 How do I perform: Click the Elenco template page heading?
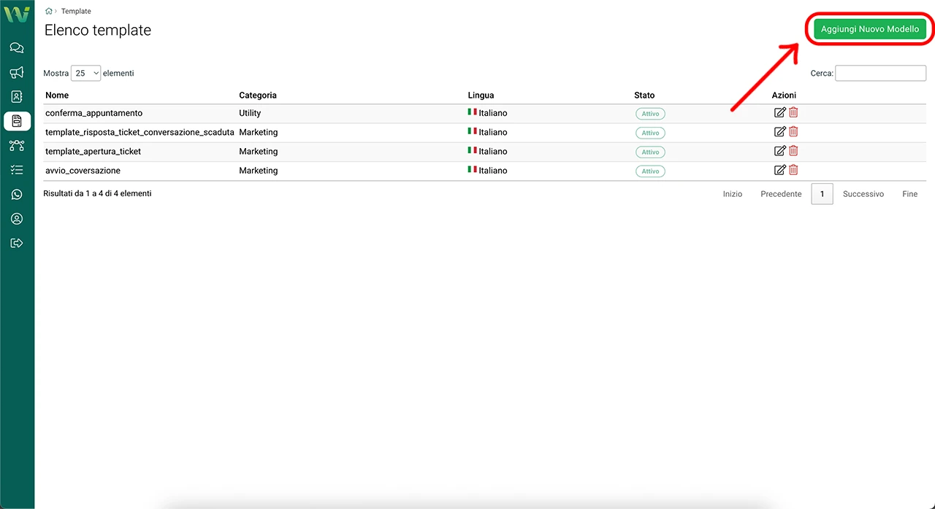(98, 30)
